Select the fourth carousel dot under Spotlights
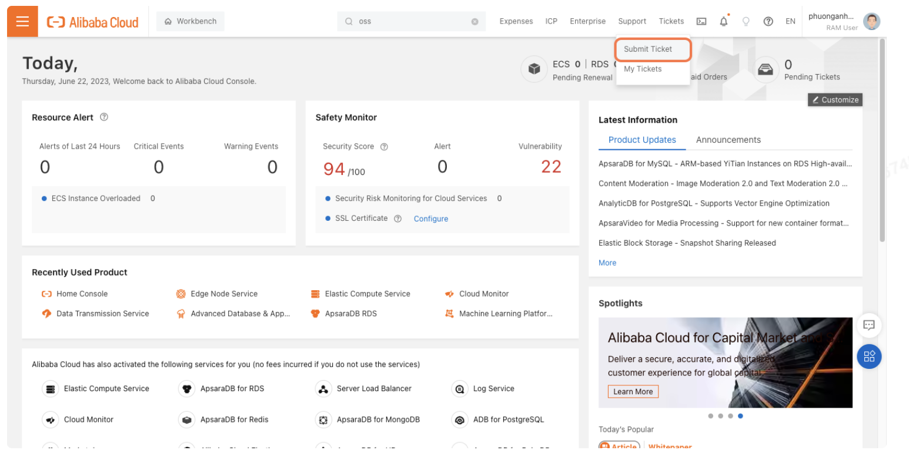The width and height of the screenshot is (909, 457). pos(740,416)
